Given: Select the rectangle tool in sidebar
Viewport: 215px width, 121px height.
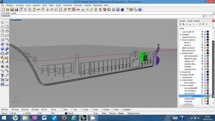Looking at the screenshot, I should 7,36.
